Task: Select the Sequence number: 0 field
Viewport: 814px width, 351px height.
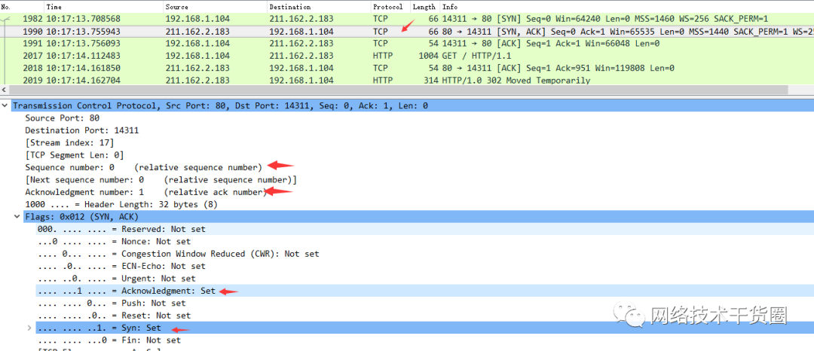Action: point(144,167)
